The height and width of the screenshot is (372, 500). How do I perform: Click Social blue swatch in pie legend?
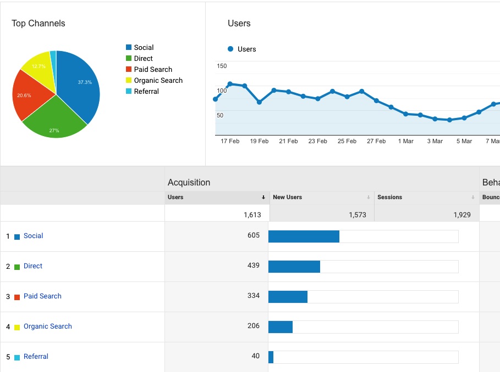coord(129,48)
